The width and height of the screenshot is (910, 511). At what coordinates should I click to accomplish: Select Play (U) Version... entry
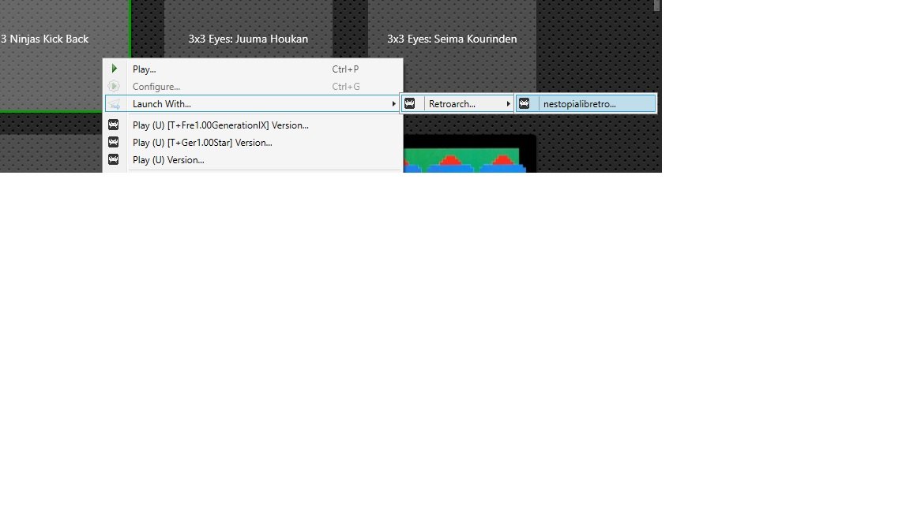pyautogui.click(x=253, y=160)
